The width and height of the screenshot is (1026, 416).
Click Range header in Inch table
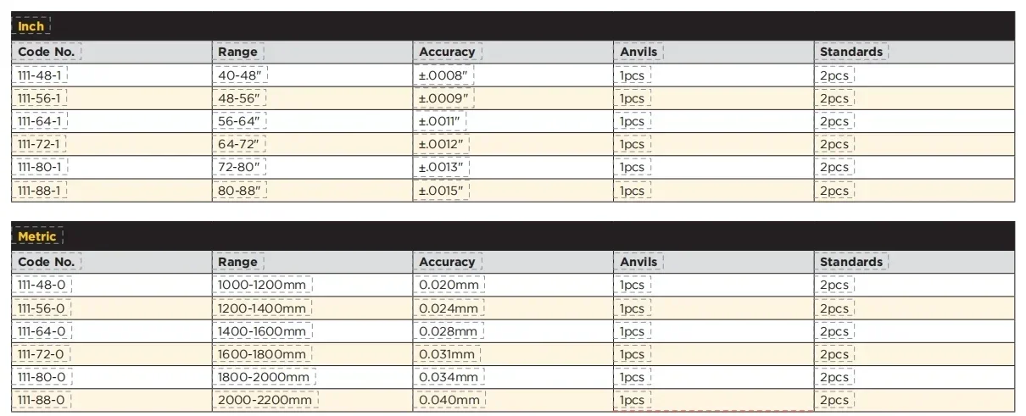(x=237, y=52)
